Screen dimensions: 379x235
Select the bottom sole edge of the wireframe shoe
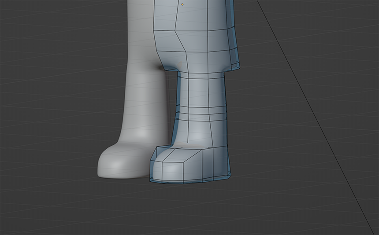tap(189, 182)
